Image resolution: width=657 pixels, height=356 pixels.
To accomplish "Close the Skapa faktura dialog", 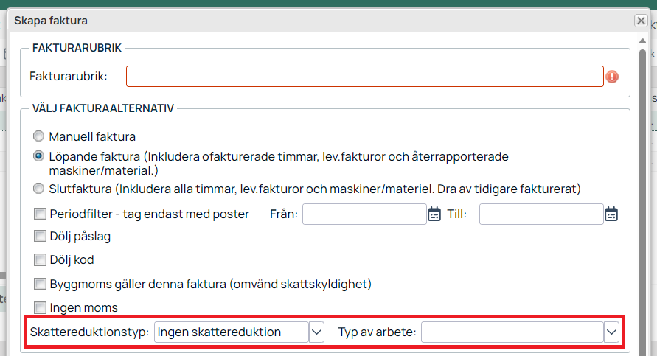I will (x=641, y=21).
